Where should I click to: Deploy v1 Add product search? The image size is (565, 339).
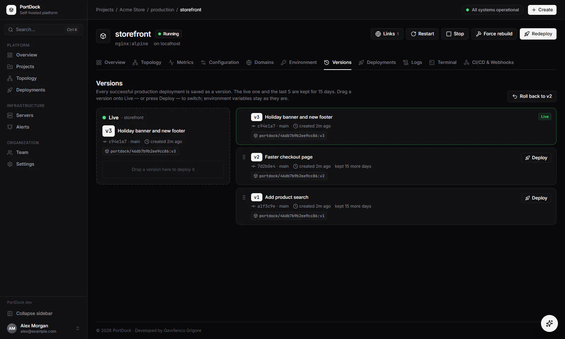click(x=536, y=198)
